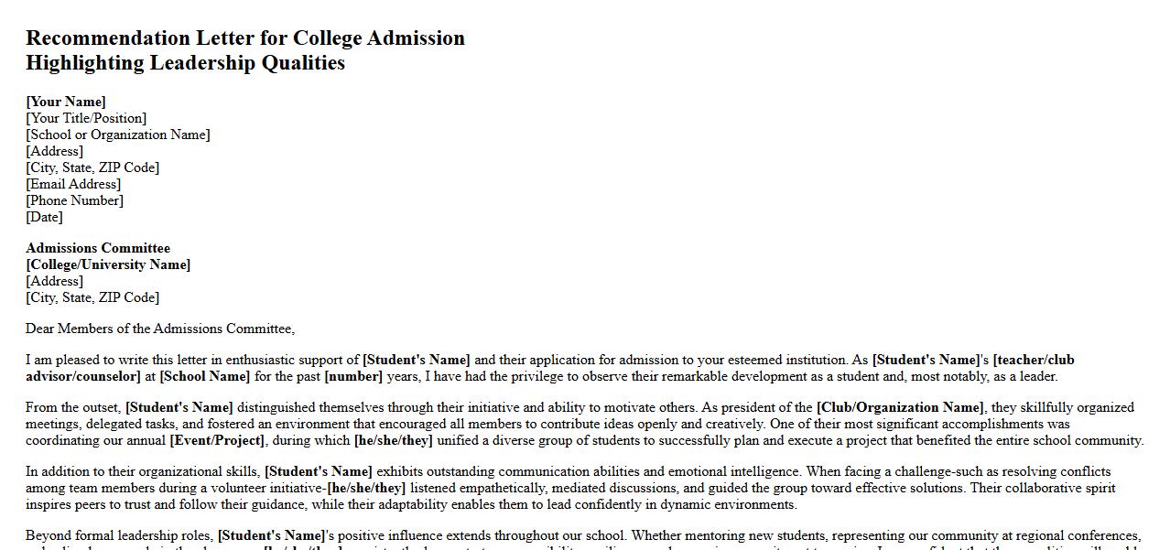Image resolution: width=1170 pixels, height=550 pixels.
Task: Select the [Phone Number] placeholder
Action: click(74, 200)
